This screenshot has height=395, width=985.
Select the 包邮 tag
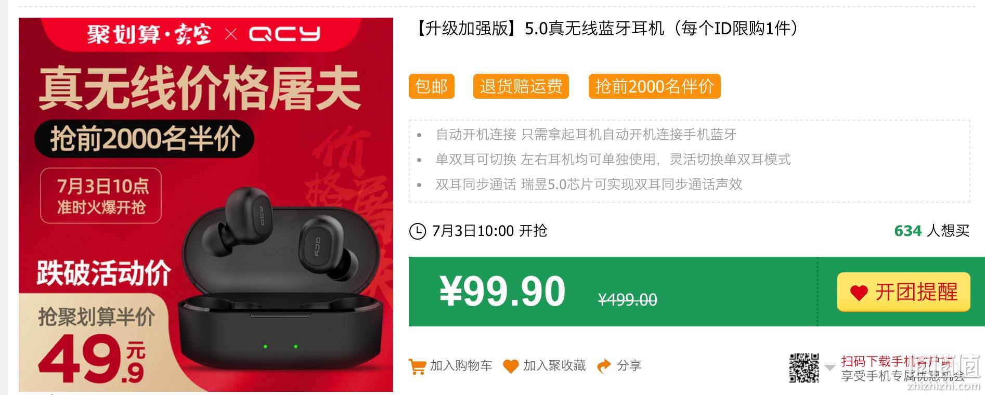pos(432,86)
